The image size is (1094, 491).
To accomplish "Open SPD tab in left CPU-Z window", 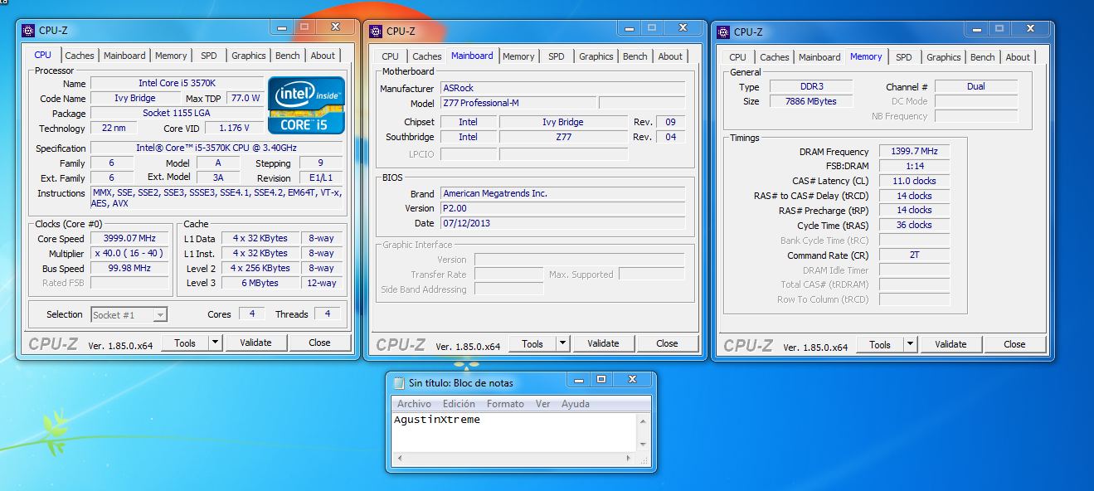I will point(209,56).
